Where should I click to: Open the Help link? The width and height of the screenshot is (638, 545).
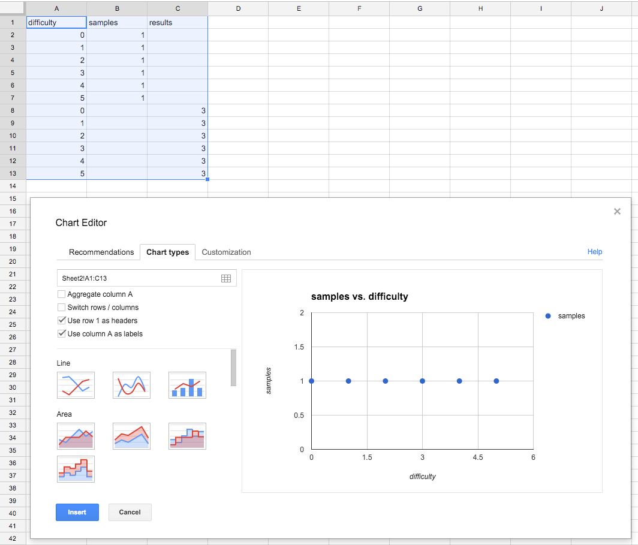click(594, 252)
